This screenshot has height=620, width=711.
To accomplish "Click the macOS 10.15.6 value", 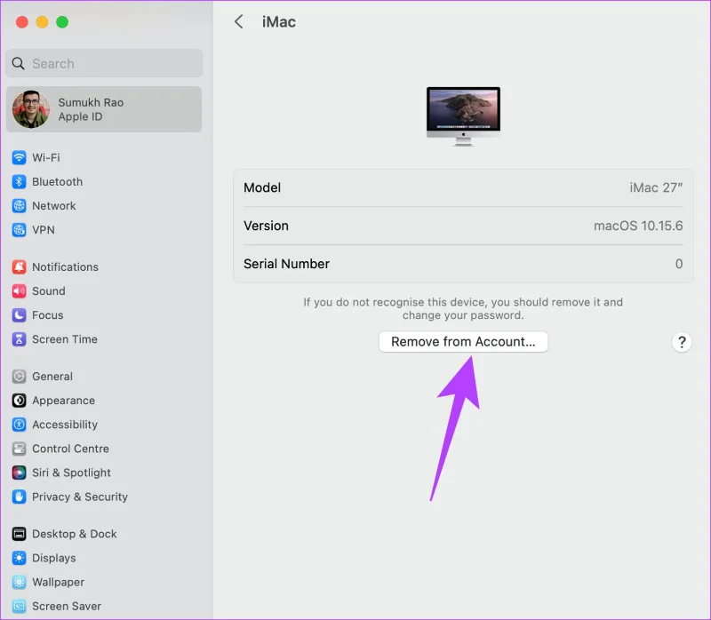I will (638, 226).
